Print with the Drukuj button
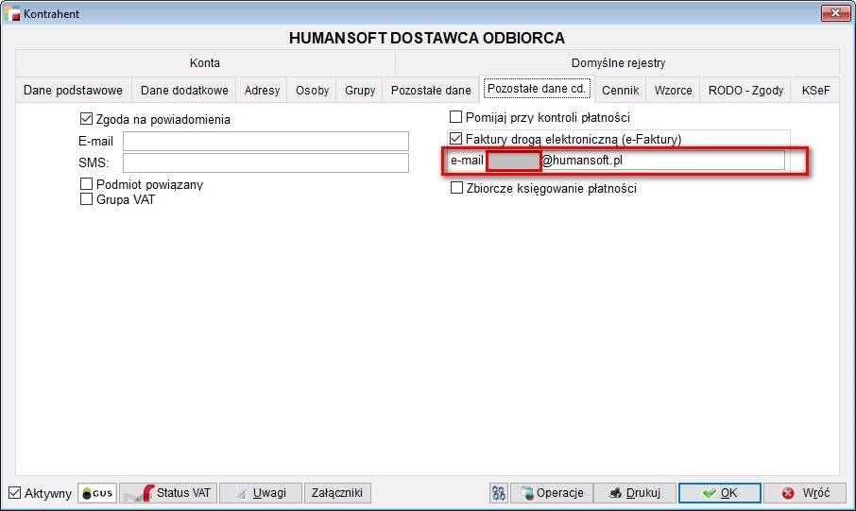 pos(634,493)
